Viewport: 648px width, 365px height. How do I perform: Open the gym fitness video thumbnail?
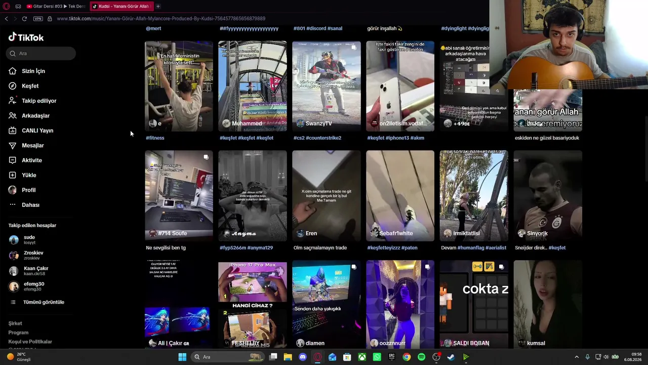tap(179, 86)
